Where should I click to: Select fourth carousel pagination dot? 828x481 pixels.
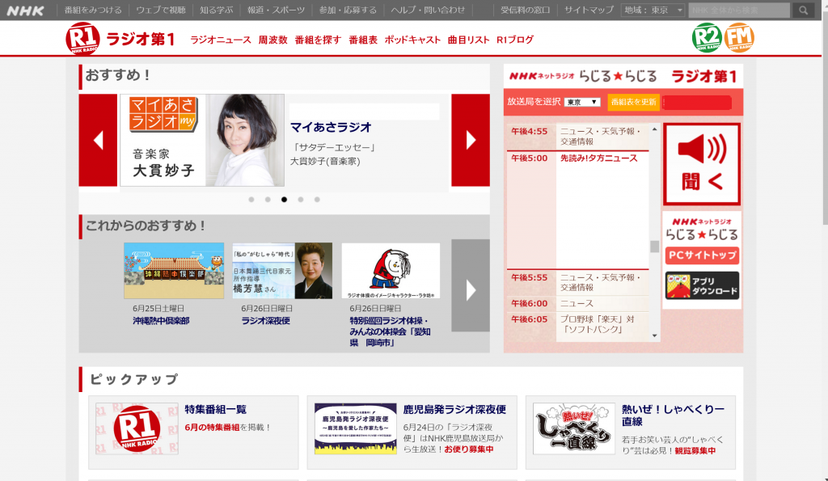[301, 200]
